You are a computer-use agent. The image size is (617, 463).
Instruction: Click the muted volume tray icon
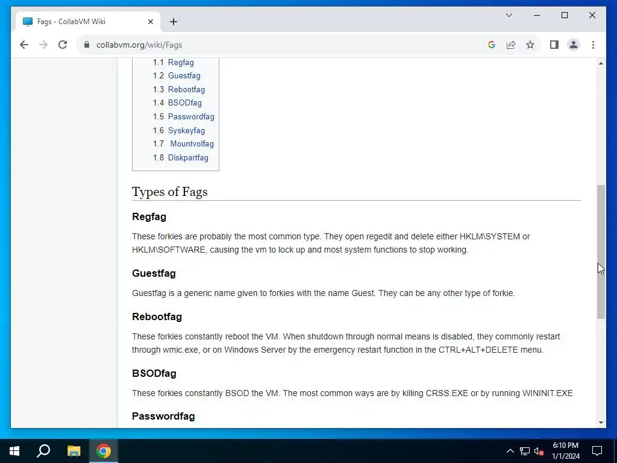tap(539, 451)
